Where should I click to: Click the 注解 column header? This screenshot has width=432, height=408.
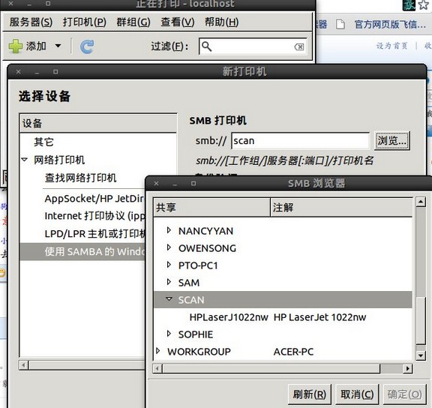pos(341,207)
